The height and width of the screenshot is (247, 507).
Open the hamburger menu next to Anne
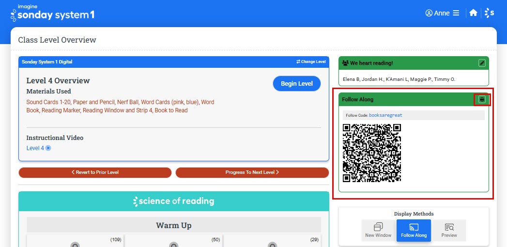pos(456,13)
